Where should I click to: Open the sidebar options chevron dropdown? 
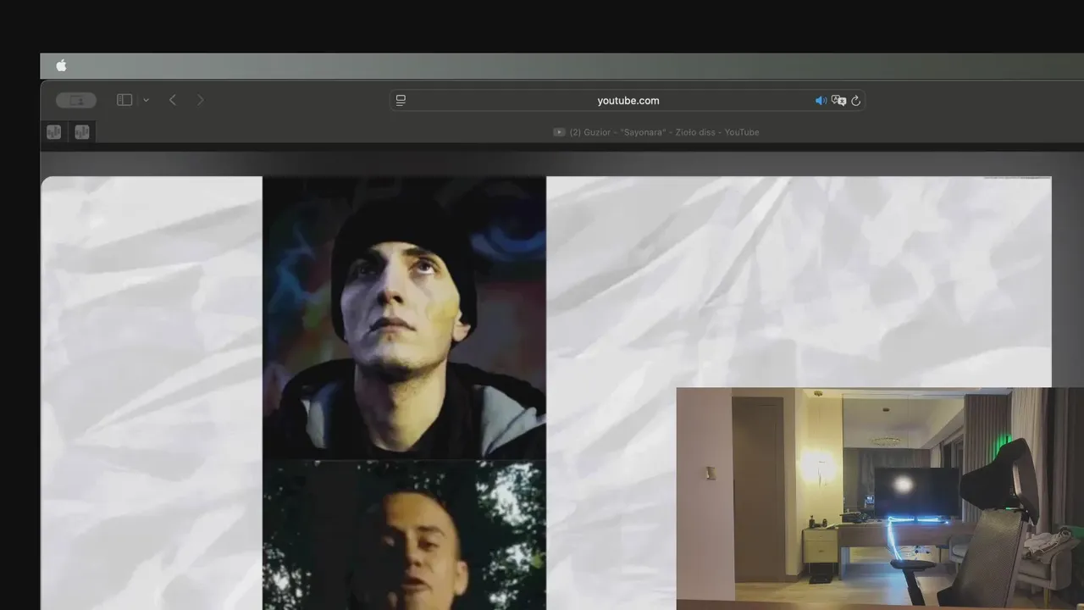(146, 100)
